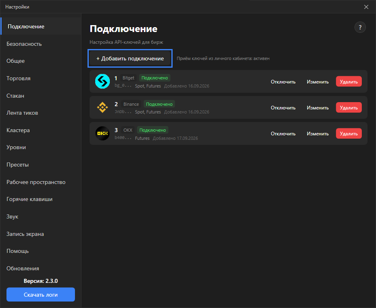Edit the Binance connection with Изменить
The width and height of the screenshot is (376, 308).
[318, 108]
